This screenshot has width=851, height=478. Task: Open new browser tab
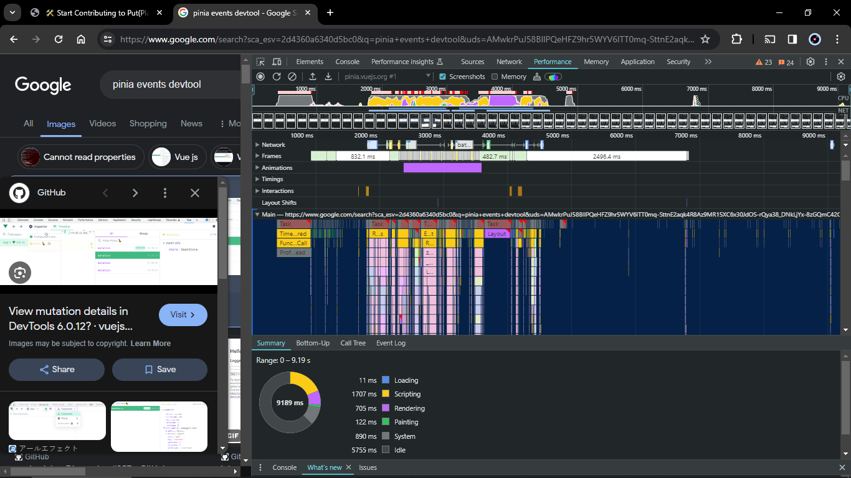[330, 12]
